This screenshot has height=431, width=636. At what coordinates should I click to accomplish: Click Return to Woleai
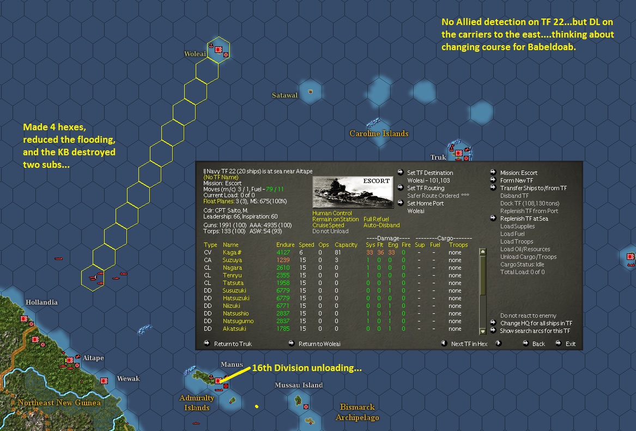[319, 344]
